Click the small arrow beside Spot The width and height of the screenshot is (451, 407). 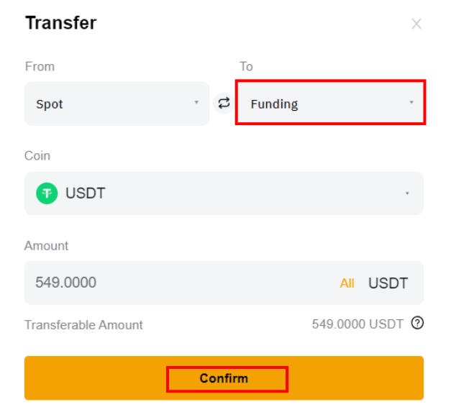[x=196, y=102]
